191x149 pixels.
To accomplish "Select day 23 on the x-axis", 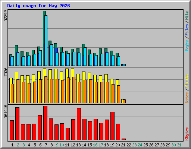I will [x=134, y=145].
